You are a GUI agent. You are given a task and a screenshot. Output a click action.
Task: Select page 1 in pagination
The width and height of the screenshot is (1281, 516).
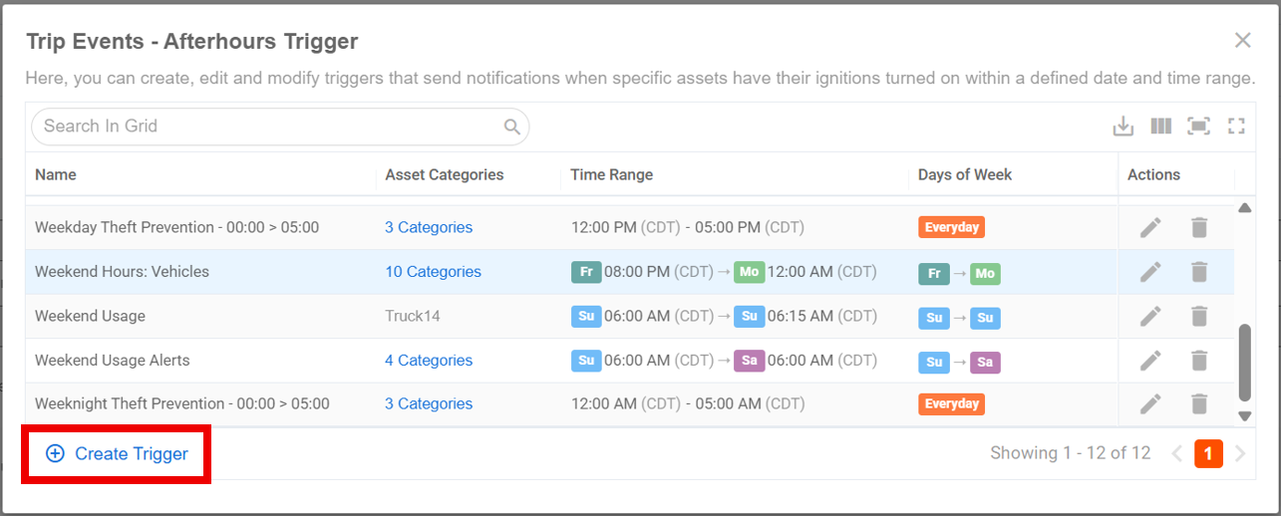tap(1208, 454)
